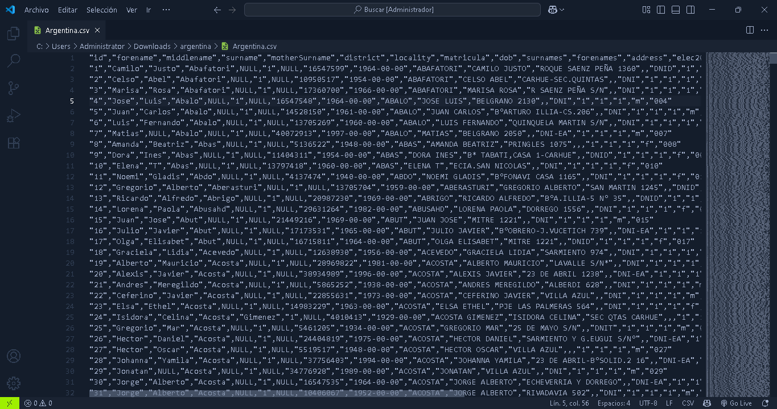
Task: Open More Actions ellipsis in editor
Action: point(764,30)
